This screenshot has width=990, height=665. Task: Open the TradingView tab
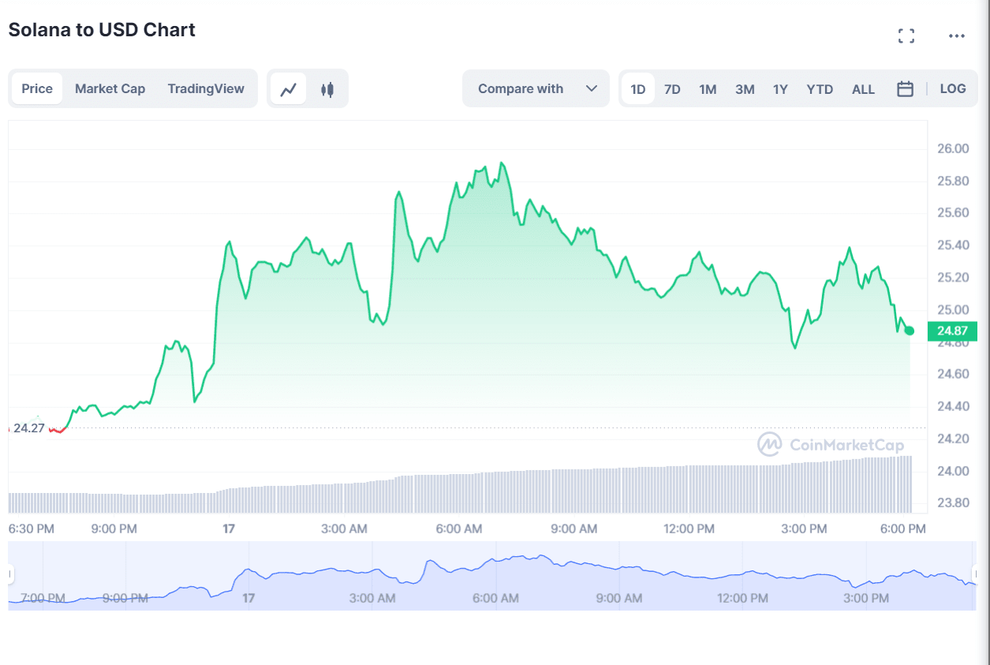coord(206,88)
